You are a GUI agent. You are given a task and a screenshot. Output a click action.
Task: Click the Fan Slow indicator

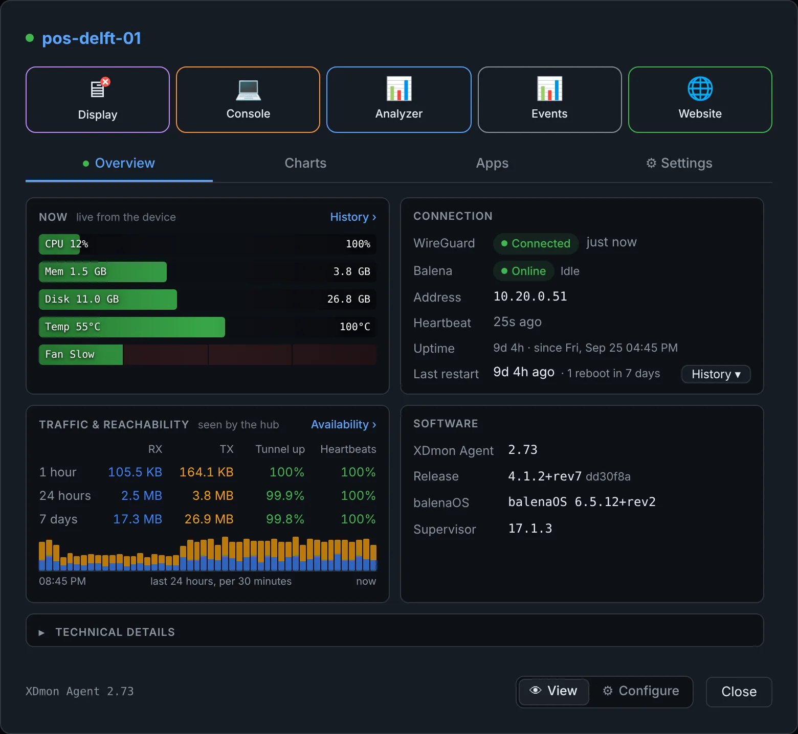pyautogui.click(x=208, y=355)
